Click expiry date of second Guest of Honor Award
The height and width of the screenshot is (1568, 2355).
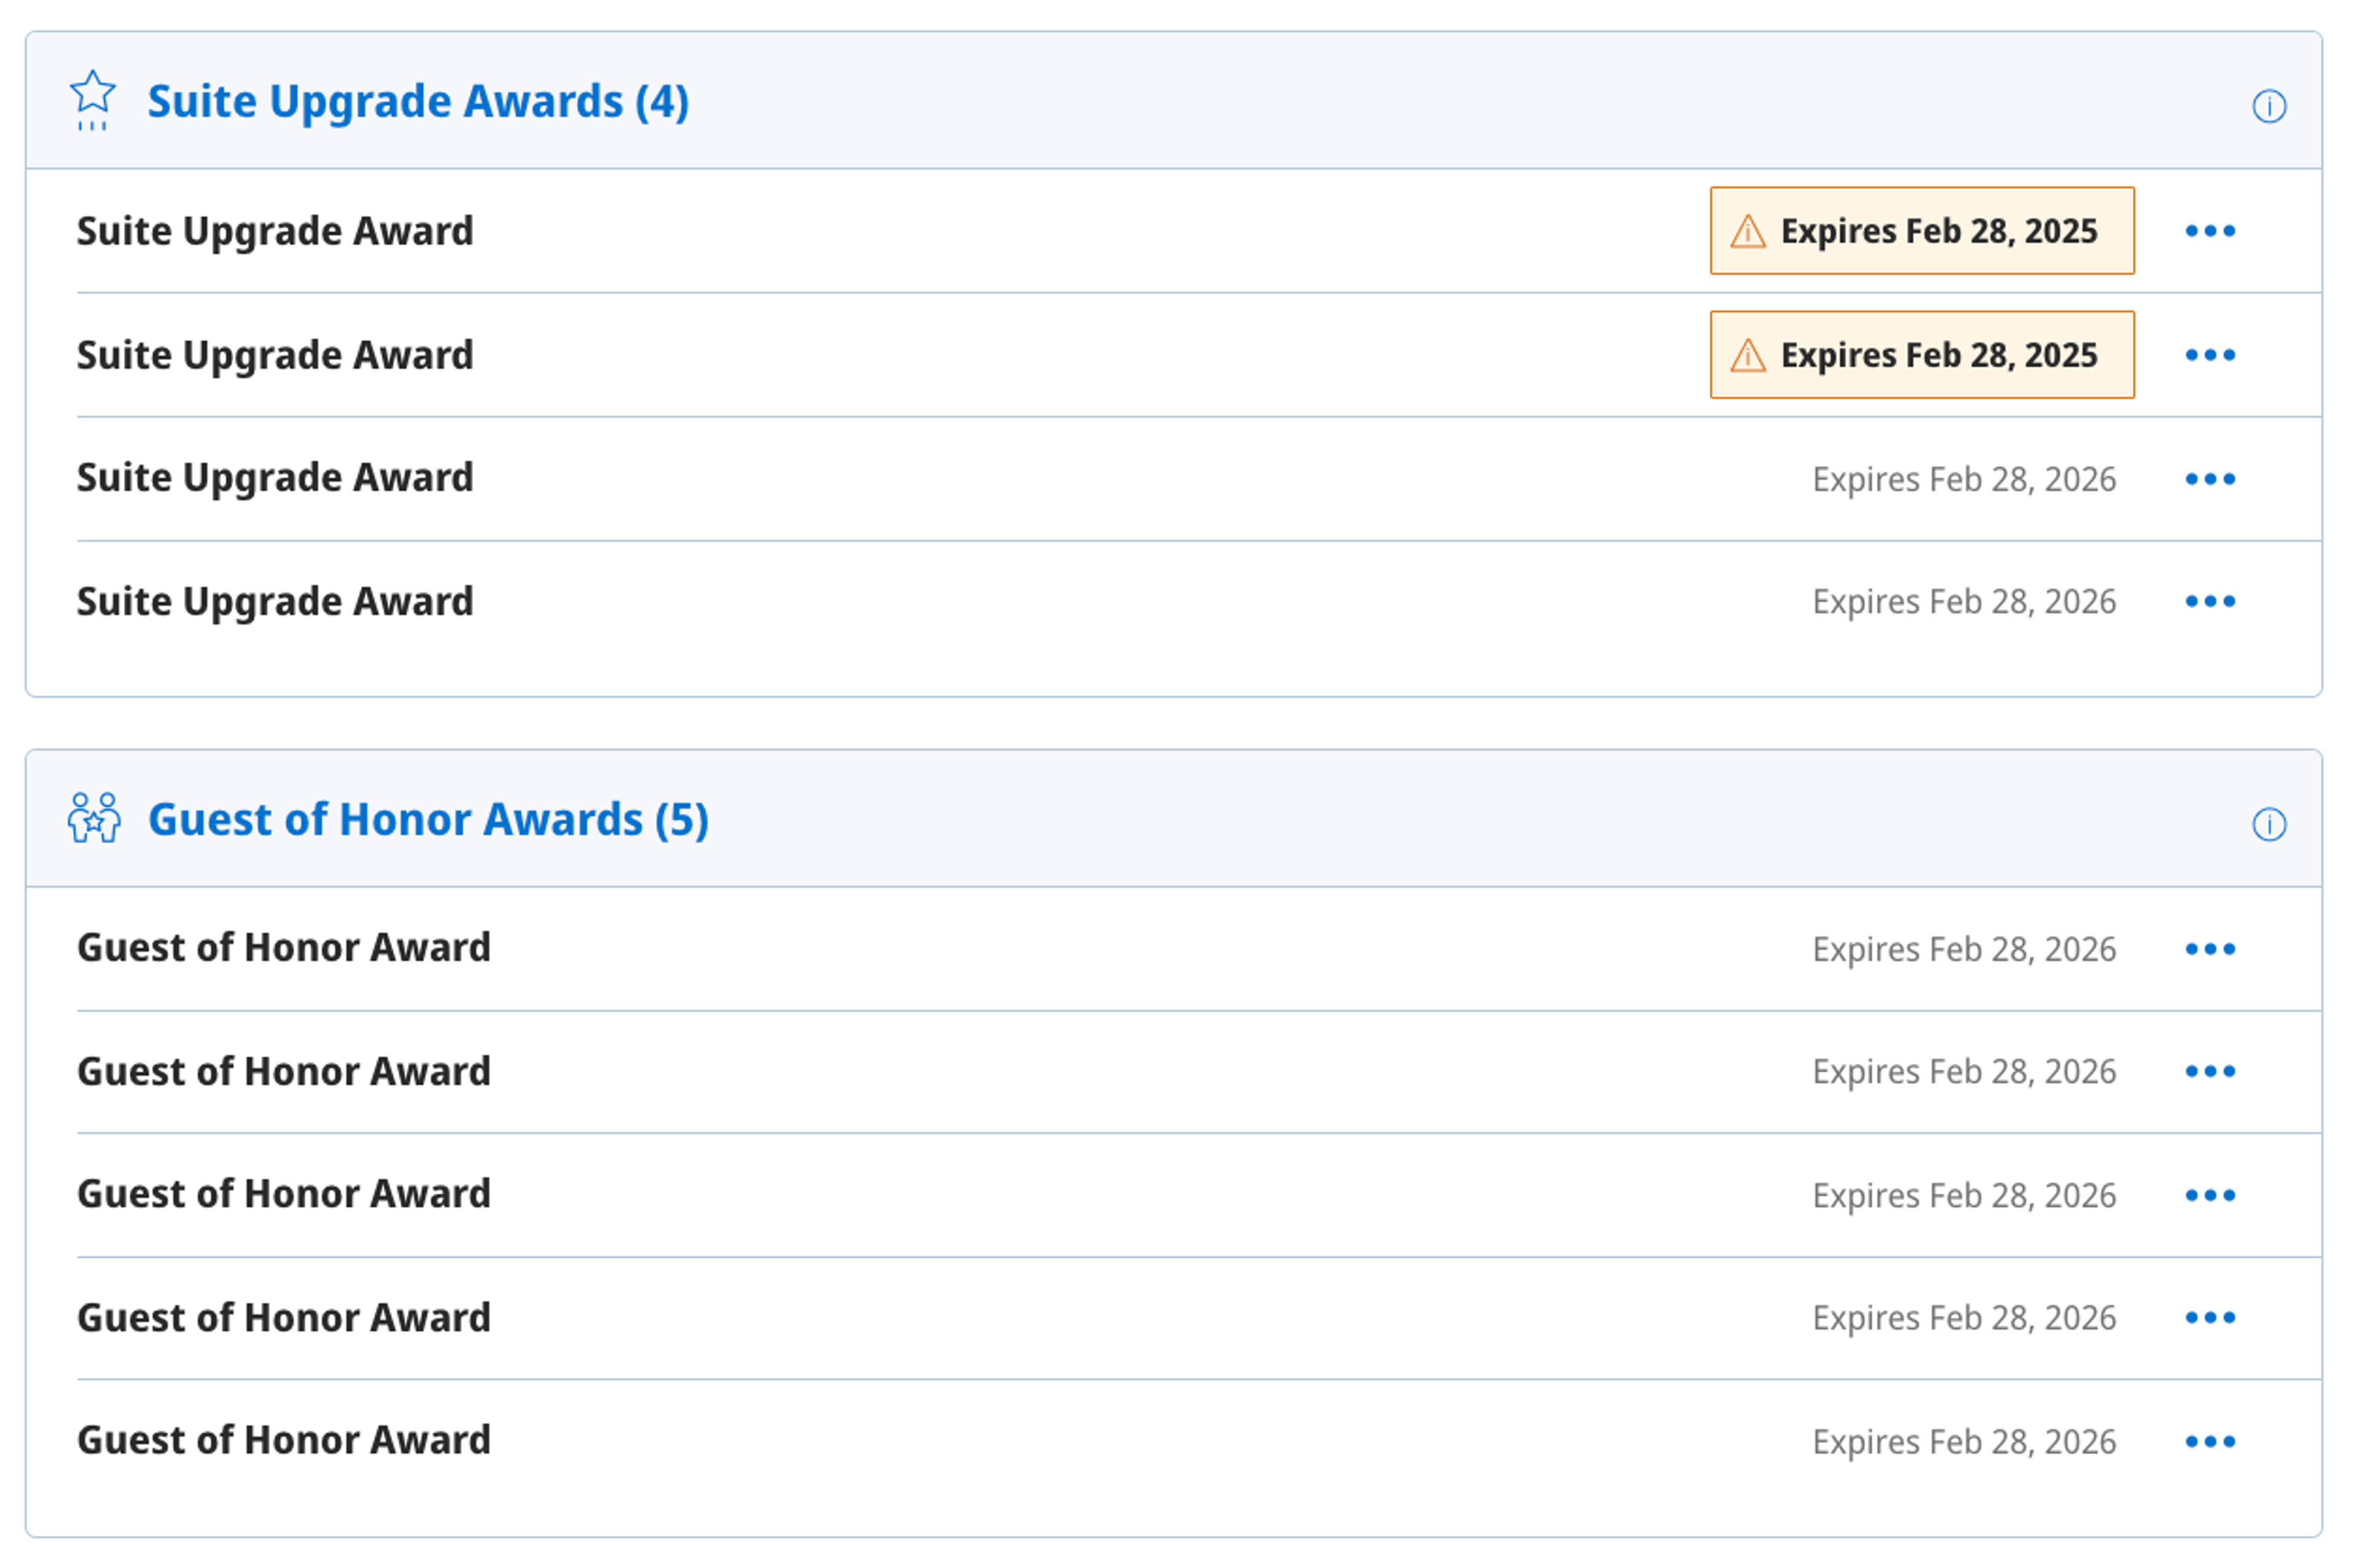[x=1964, y=1071]
